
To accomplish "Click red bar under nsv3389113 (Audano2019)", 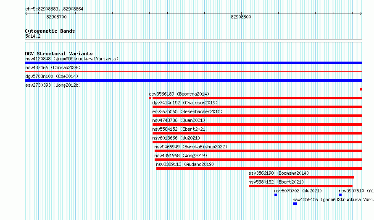I will tap(259, 168).
